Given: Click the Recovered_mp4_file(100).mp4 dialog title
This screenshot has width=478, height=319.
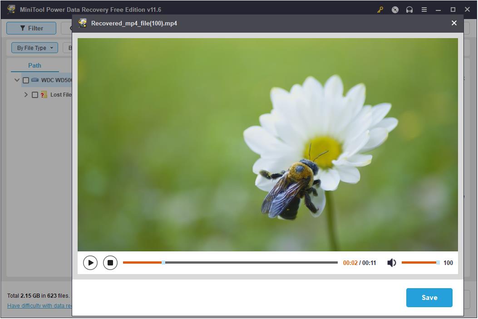Looking at the screenshot, I should coord(134,24).
